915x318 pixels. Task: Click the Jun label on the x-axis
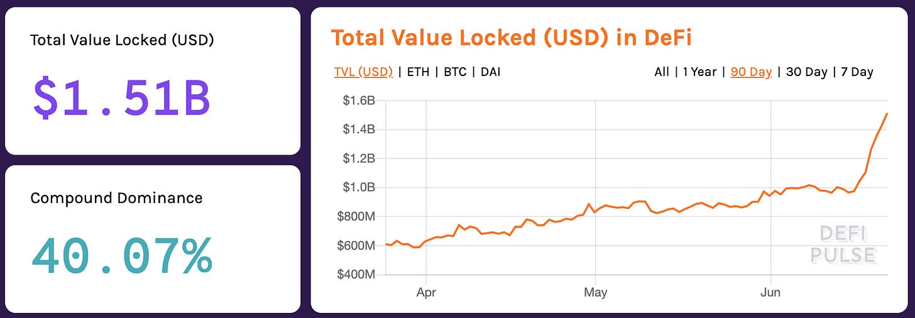pos(770,292)
